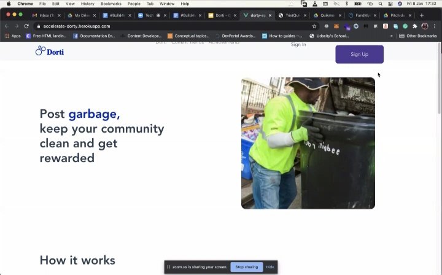The width and height of the screenshot is (442, 275).
Task: Open the View menu
Action: click(70, 4)
